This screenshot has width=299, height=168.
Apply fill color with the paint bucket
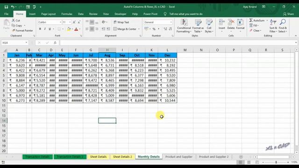tap(69, 29)
